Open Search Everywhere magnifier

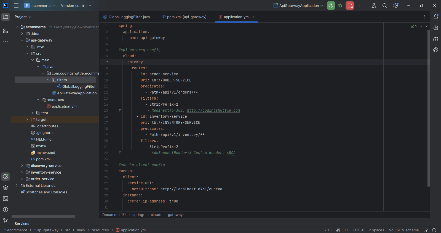point(385,6)
